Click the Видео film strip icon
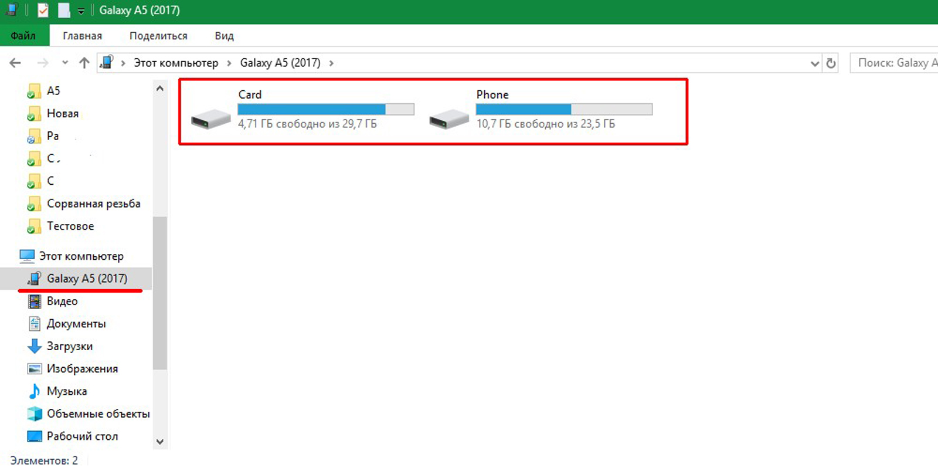Screen dimensions: 938x471 click(x=35, y=301)
